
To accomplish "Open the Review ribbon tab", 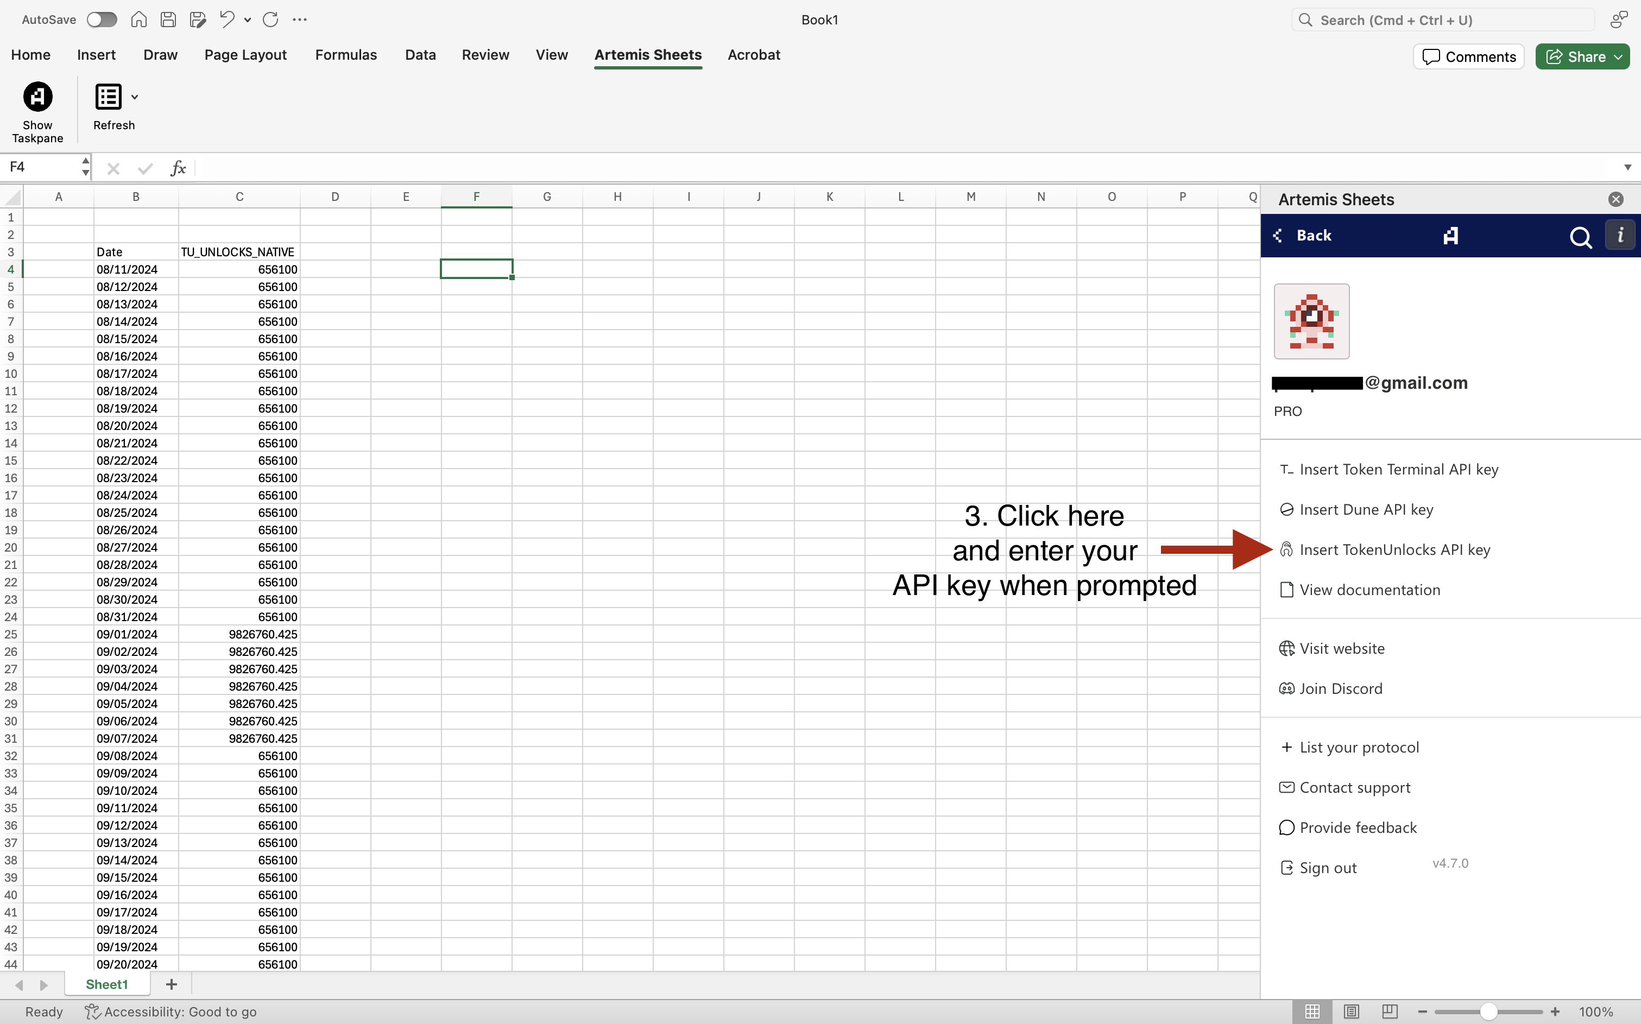I will [x=485, y=55].
